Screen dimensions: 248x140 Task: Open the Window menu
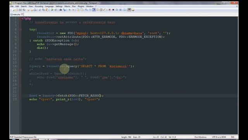click(x=90, y=6)
